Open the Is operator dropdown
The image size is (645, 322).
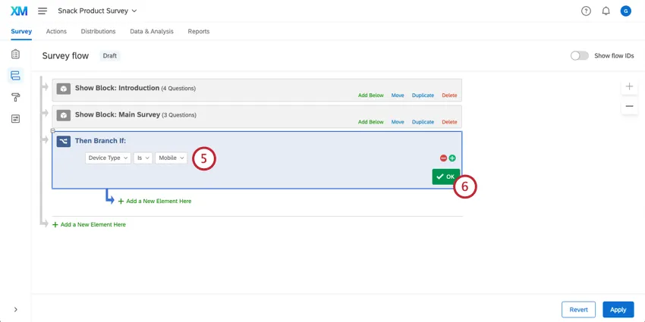pyautogui.click(x=143, y=158)
